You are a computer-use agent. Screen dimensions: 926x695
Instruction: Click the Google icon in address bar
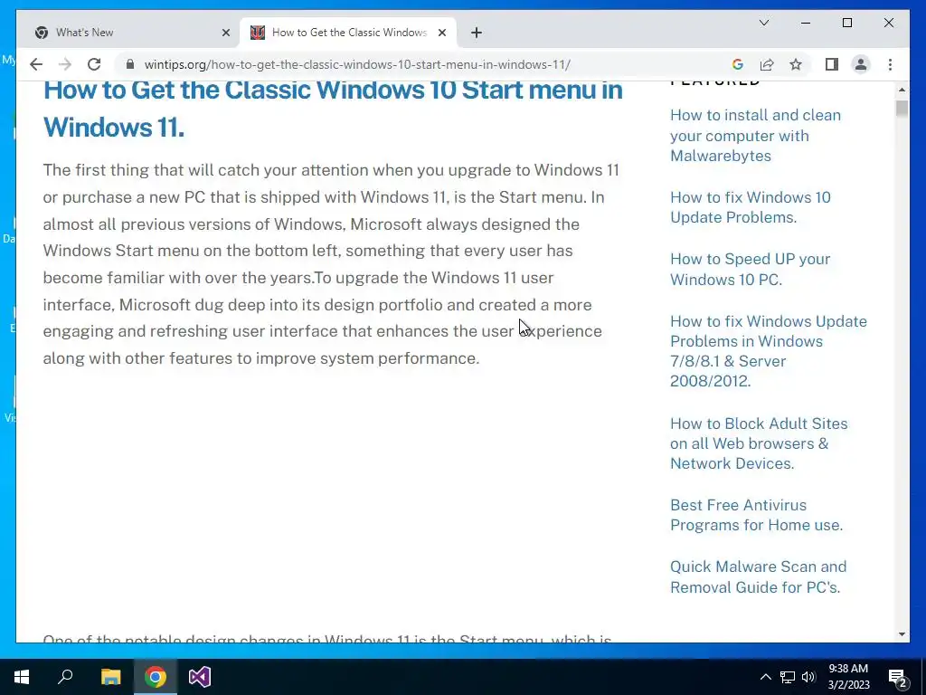(737, 64)
